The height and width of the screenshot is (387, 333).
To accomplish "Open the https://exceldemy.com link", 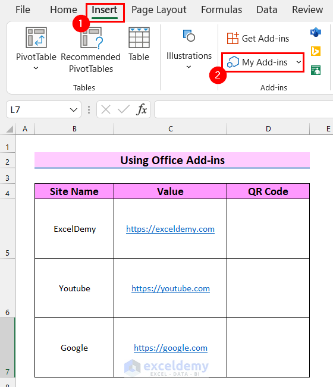I will click(x=170, y=229).
